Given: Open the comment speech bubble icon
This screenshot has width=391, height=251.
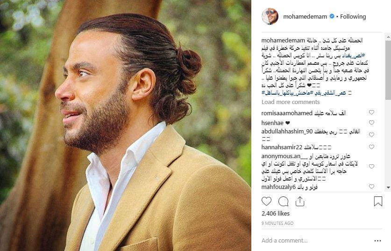Looking at the screenshot, I should [x=283, y=201].
